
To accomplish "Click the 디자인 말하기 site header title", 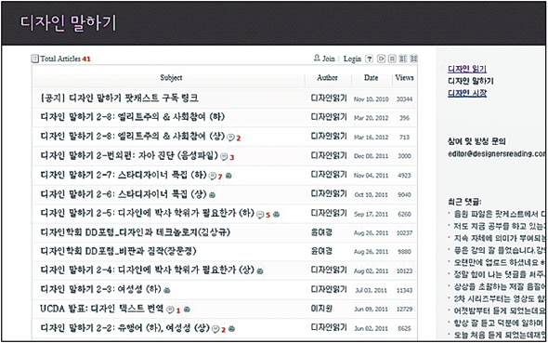I will click(68, 23).
